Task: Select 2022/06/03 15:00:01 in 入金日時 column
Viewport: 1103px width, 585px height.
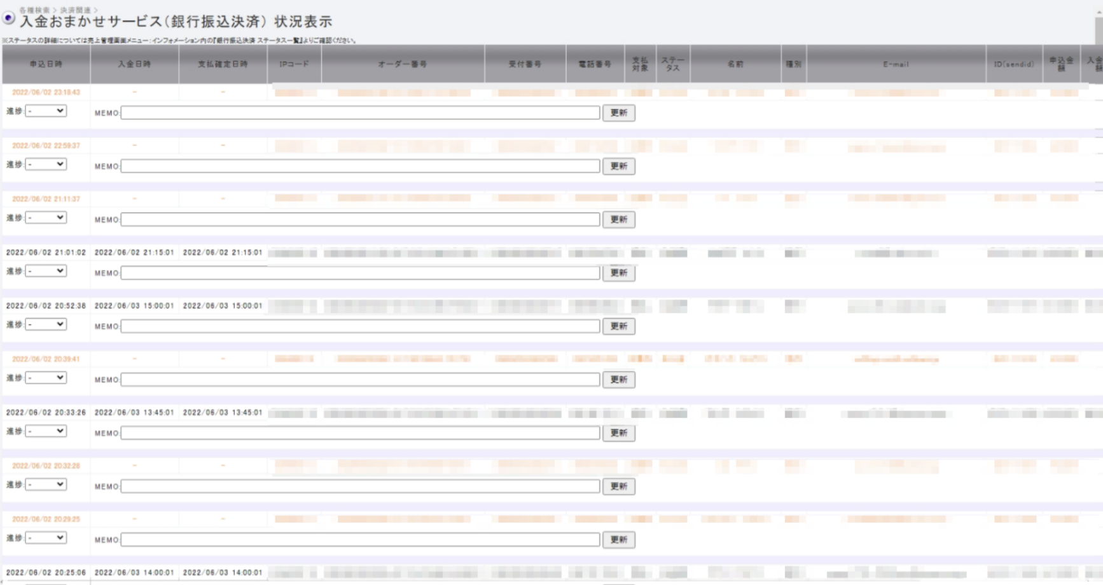Action: pos(134,306)
